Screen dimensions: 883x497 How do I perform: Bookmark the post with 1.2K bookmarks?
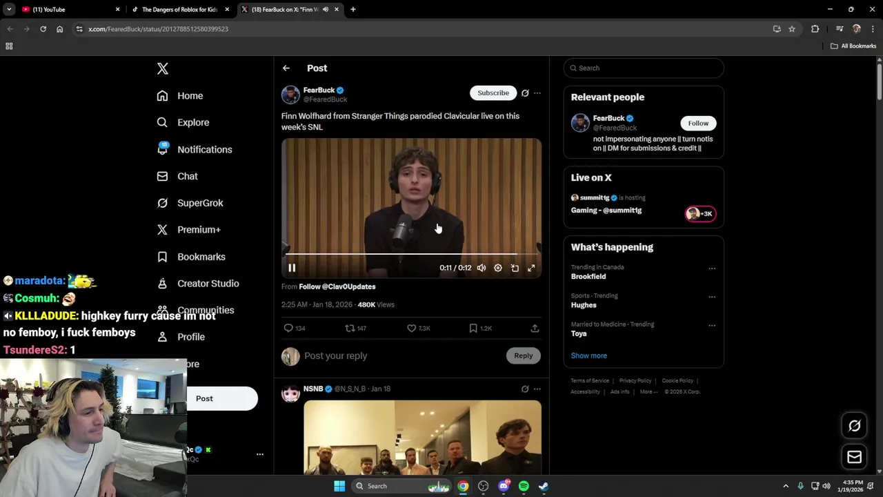coord(480,329)
